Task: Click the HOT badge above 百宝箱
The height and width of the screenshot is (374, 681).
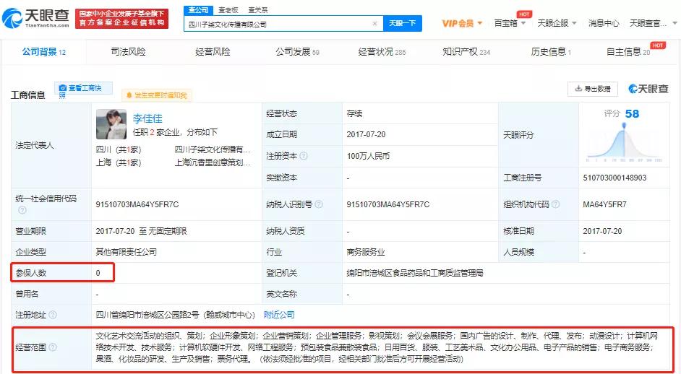Action: (524, 14)
